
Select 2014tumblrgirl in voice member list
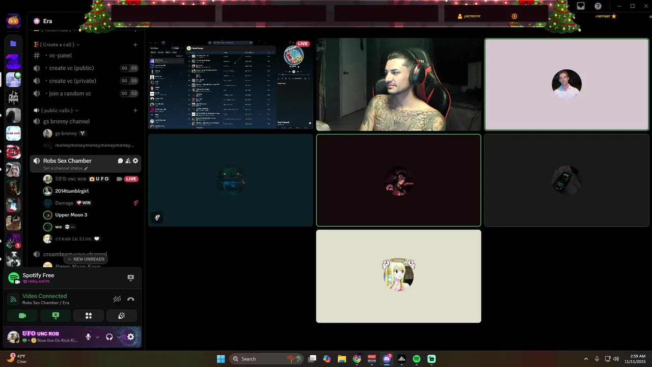coord(91,191)
